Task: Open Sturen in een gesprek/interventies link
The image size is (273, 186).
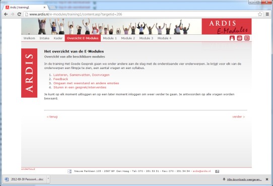Action: (x=80, y=87)
